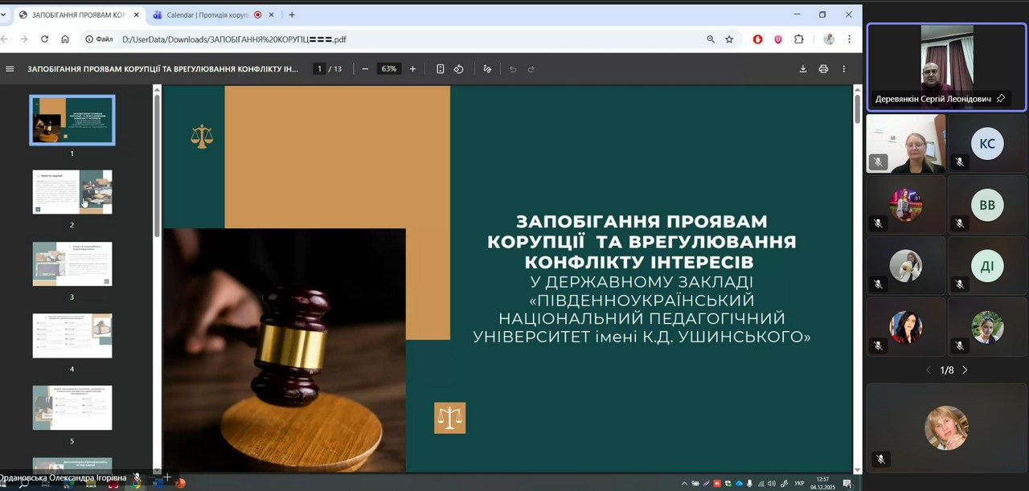1029x491 pixels.
Task: Select the ВВ participant tile
Action: point(987,205)
